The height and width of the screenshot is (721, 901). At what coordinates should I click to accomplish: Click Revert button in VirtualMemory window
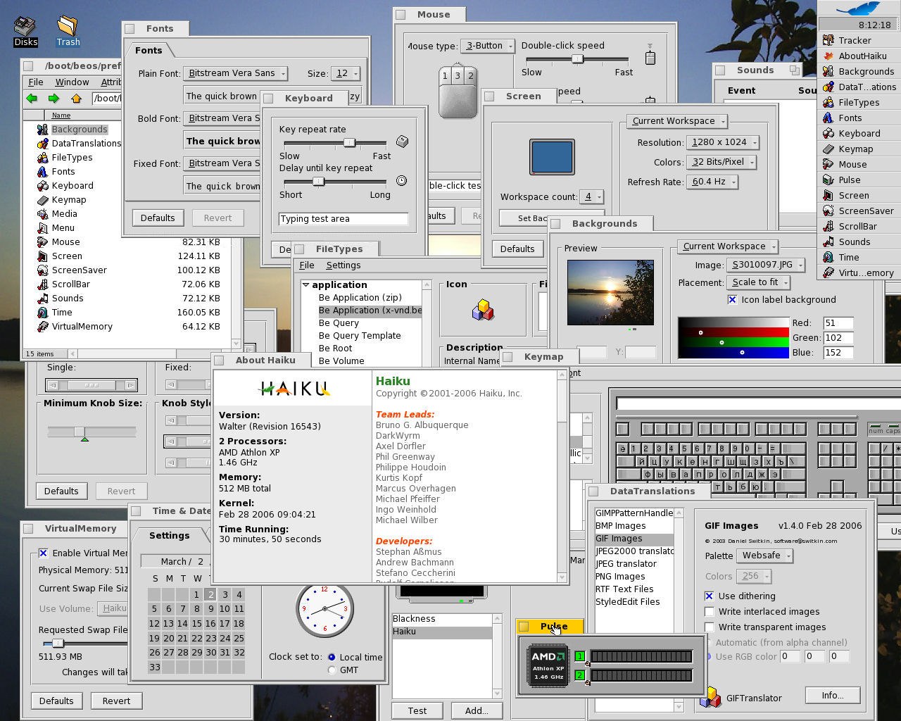click(x=116, y=701)
